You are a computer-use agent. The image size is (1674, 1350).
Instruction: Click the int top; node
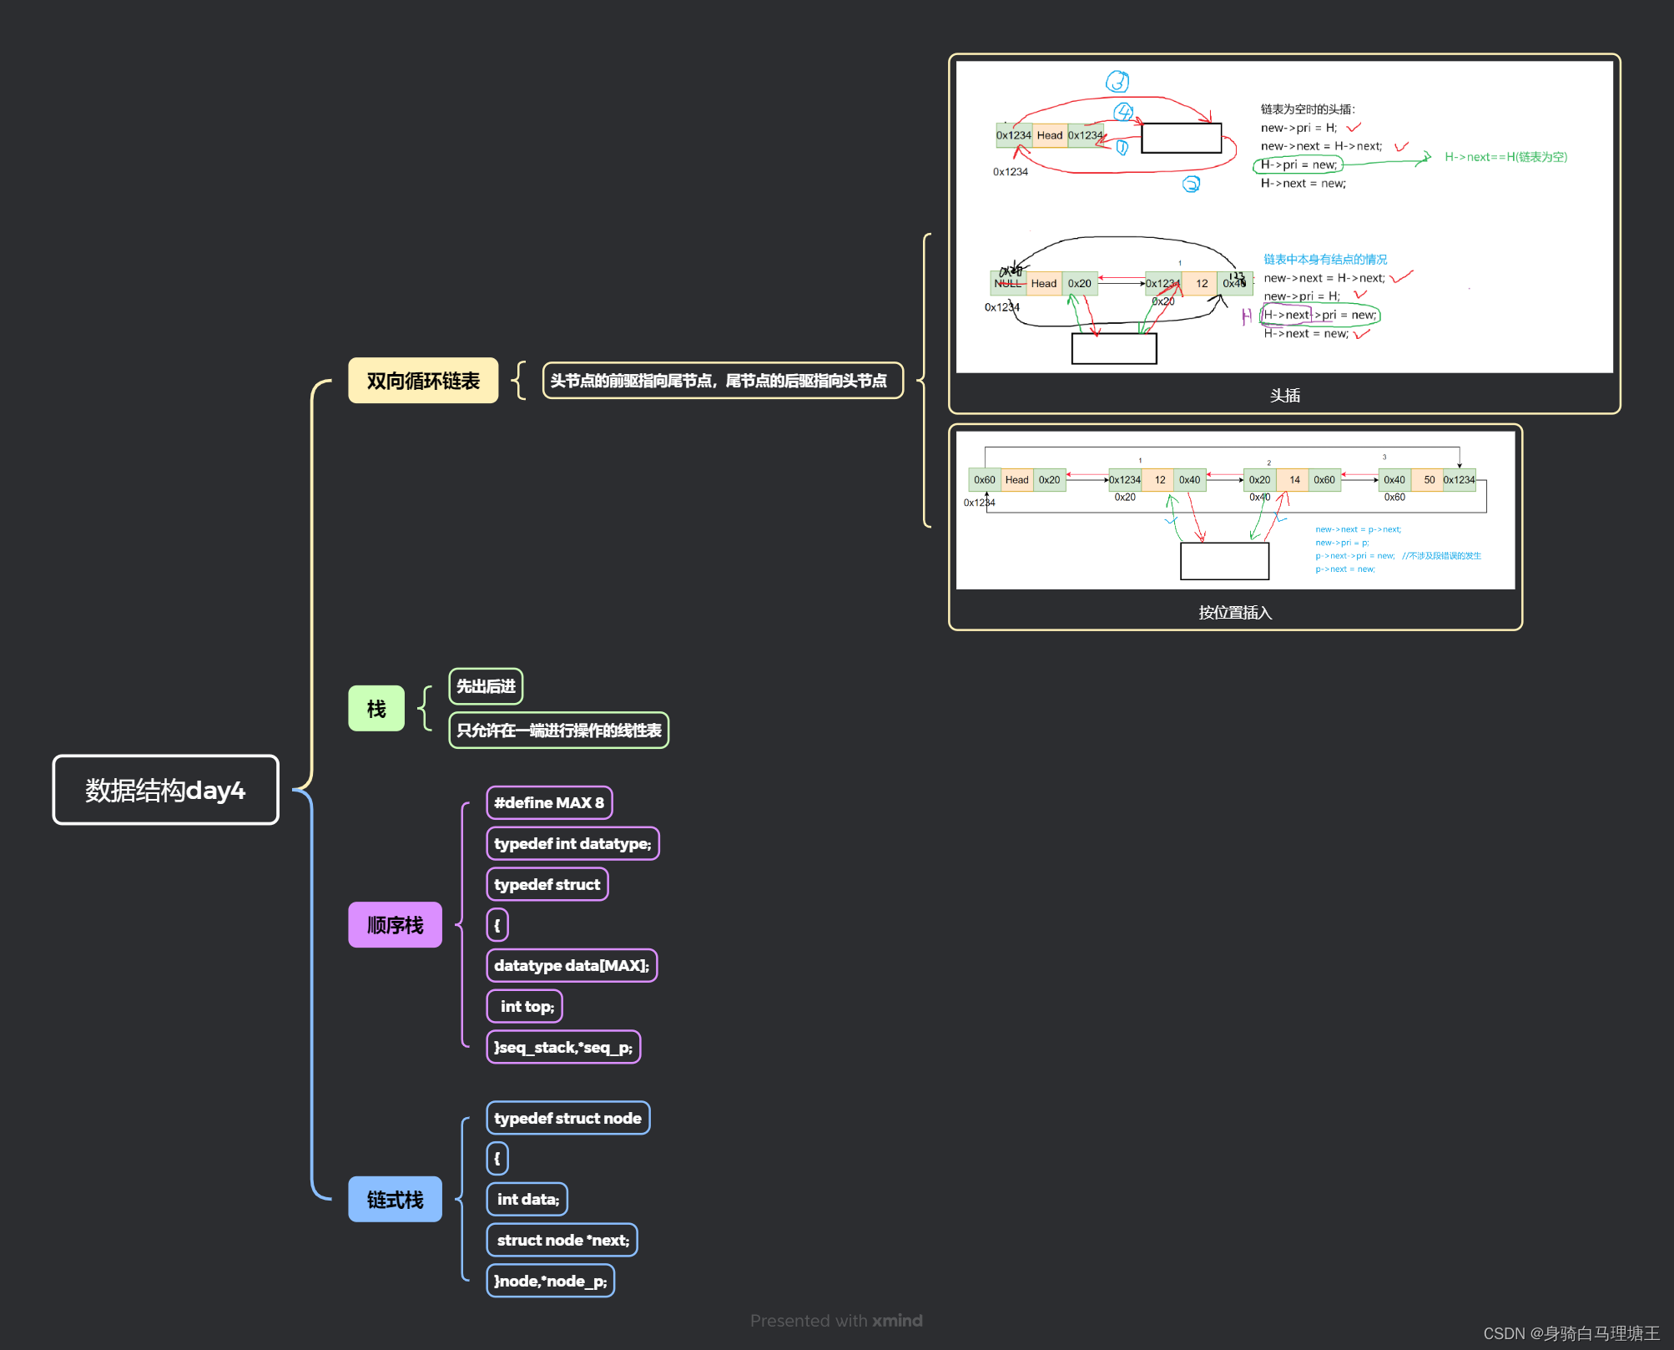coord(525,1006)
